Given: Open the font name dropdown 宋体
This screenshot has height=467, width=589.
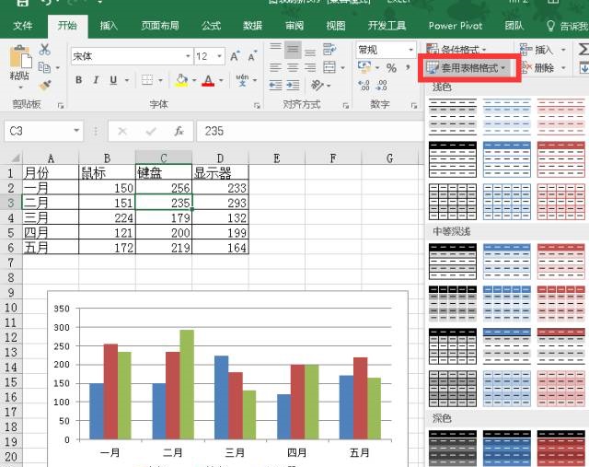Looking at the screenshot, I should [x=188, y=57].
